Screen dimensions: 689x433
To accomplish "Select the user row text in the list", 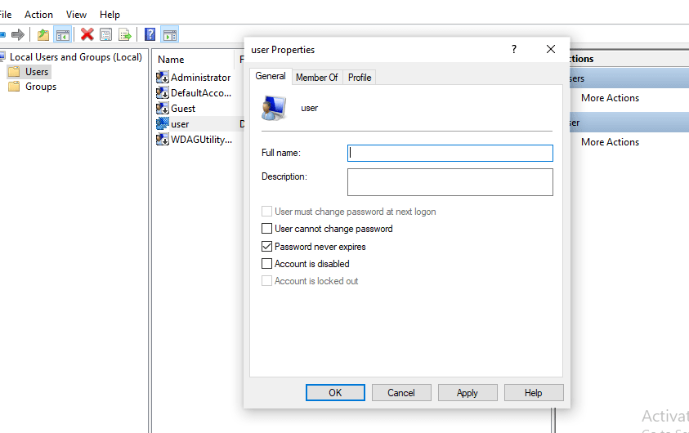I will [x=180, y=124].
